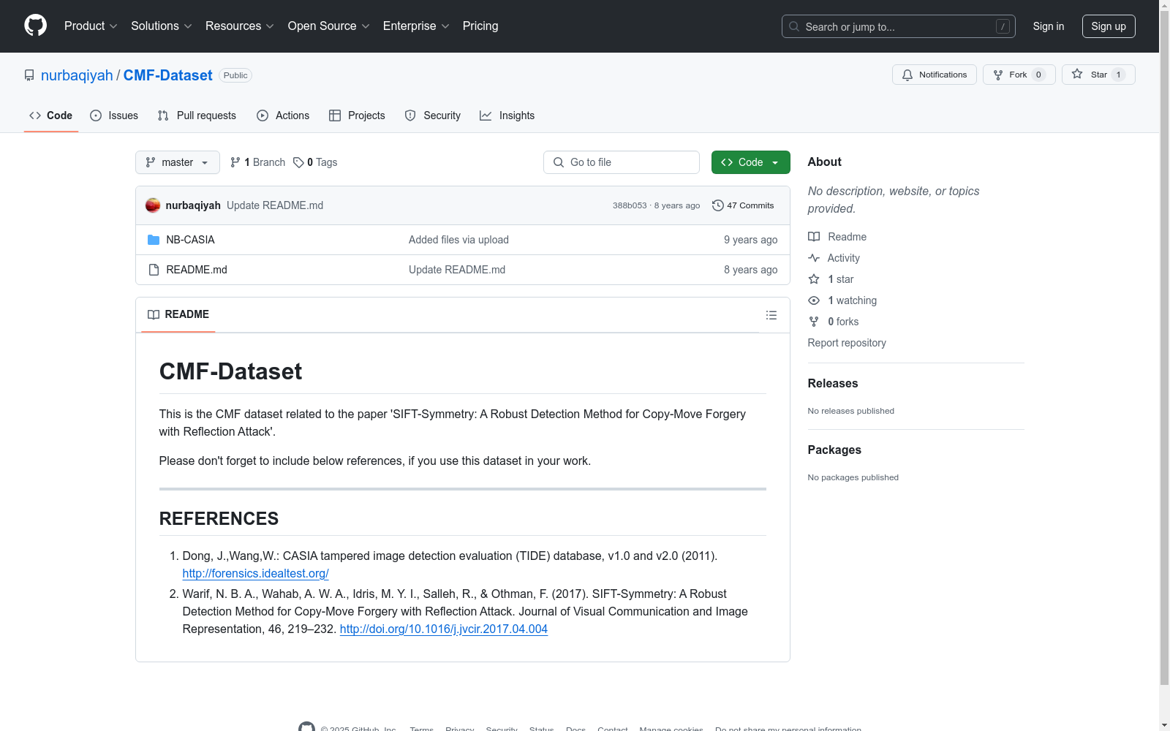Expand the Enterprise menu
This screenshot has width=1170, height=731.
click(416, 26)
